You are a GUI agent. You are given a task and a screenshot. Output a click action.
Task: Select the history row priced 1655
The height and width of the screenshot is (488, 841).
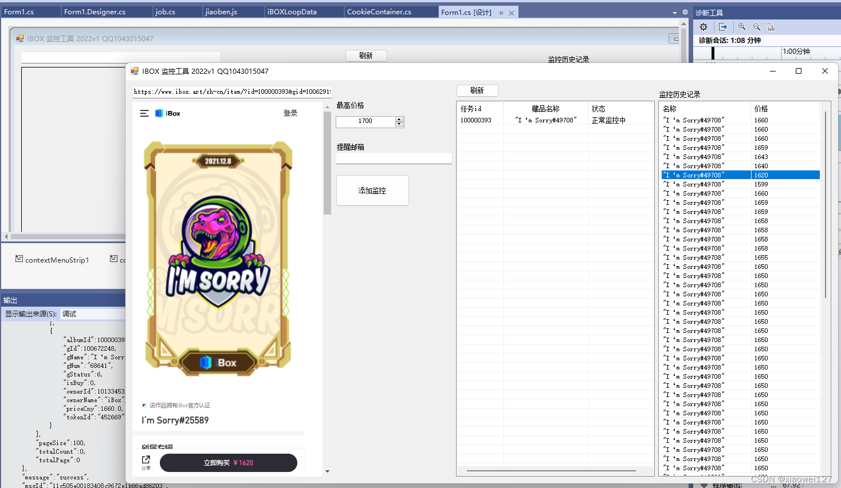(740, 257)
